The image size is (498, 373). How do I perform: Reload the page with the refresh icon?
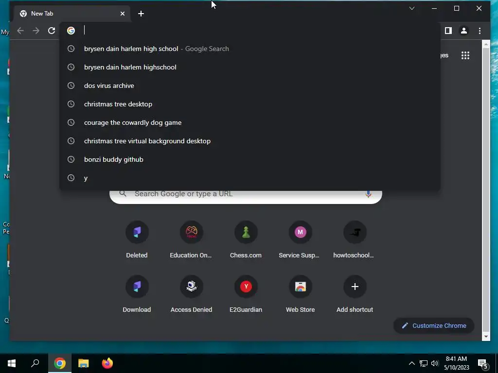(x=52, y=31)
